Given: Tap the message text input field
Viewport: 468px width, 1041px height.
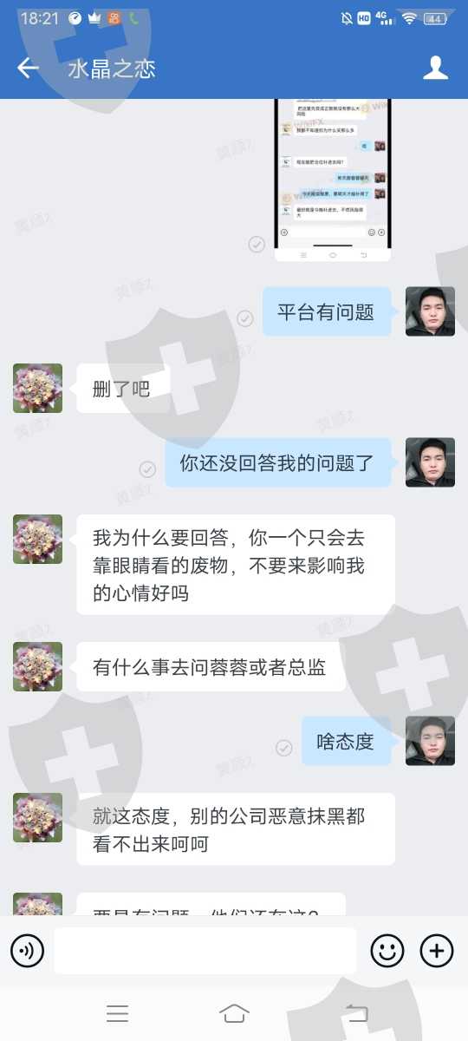Looking at the screenshot, I should [205, 951].
